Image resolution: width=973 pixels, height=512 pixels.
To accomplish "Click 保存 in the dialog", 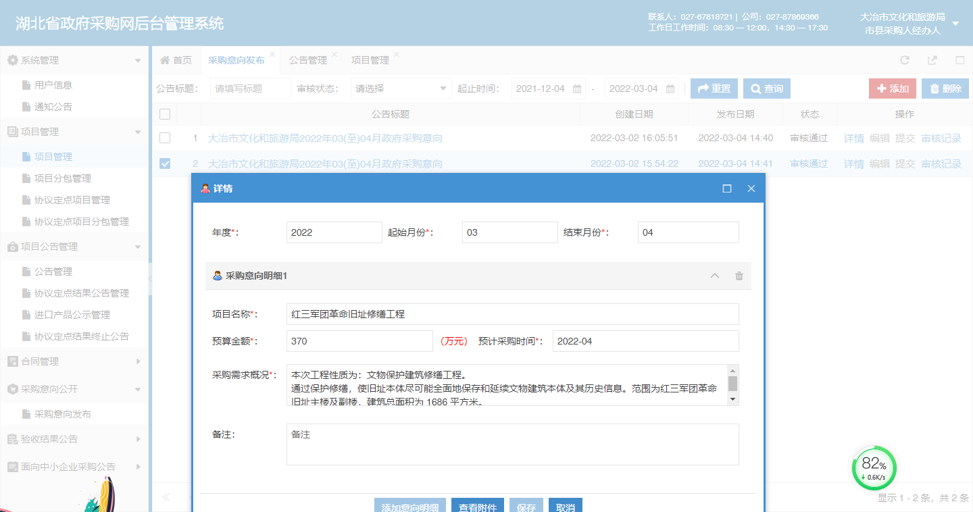I will pos(526,505).
